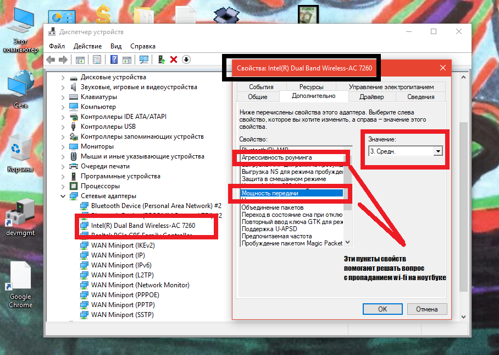
Task: Click the Клавиатуры category icon
Action: [74, 97]
